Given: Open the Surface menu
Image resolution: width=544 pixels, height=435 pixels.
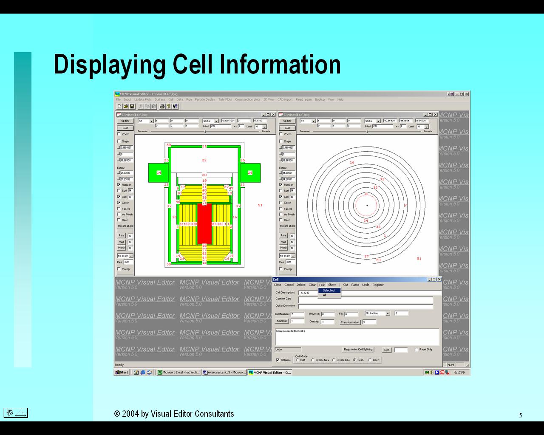Looking at the screenshot, I should click(160, 99).
